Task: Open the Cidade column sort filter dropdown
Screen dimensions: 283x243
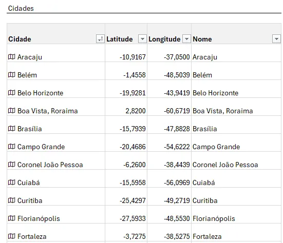Action: pos(100,39)
